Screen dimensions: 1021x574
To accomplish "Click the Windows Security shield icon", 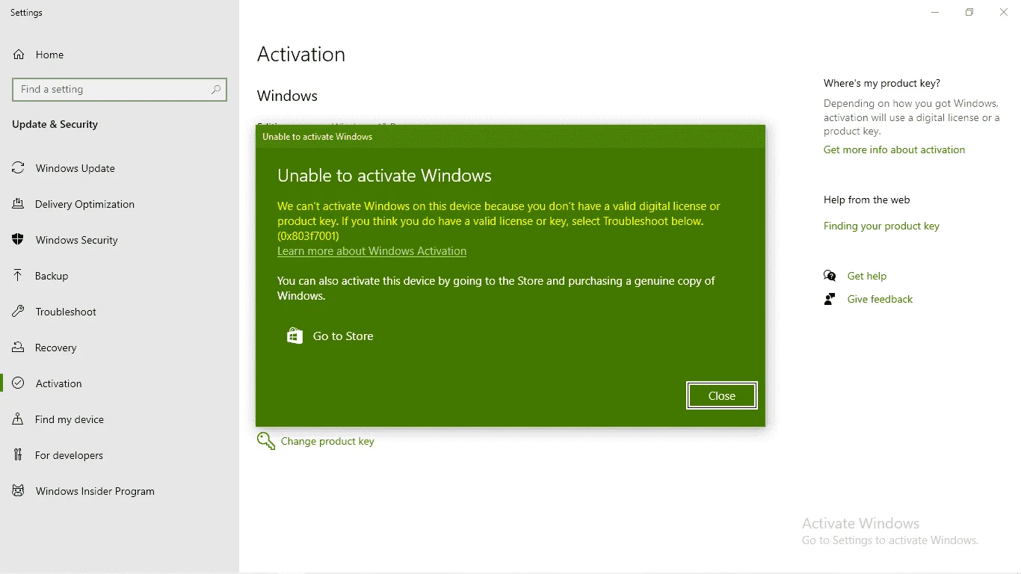I will tap(18, 240).
